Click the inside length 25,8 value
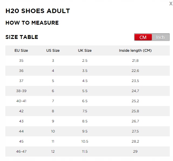This screenshot has height=161, width=173. 135,111
